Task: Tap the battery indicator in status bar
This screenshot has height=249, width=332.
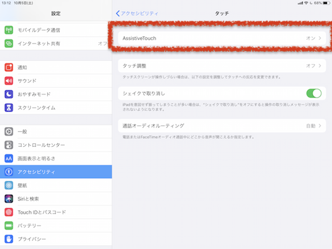Action: (326, 3)
